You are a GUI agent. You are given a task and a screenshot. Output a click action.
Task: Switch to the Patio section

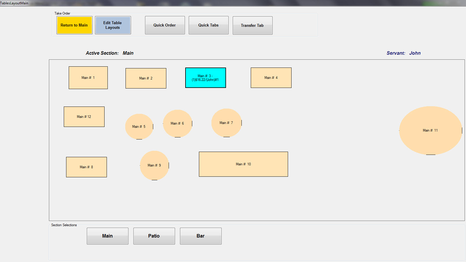pyautogui.click(x=154, y=236)
